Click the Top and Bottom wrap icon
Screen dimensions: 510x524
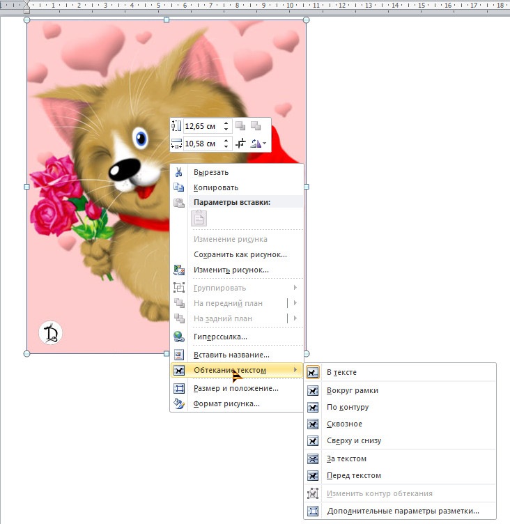click(313, 441)
